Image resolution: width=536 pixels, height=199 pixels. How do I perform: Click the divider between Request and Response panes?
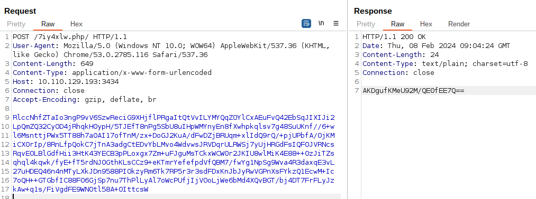(348, 99)
